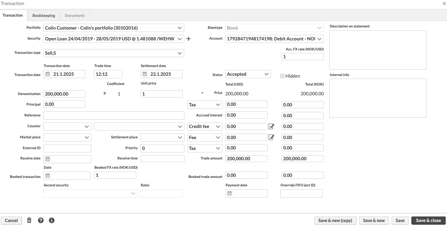Viewport: 447px width, 226px height.
Task: Edit the Credit fee amount with pencil icon
Action: tap(271, 126)
